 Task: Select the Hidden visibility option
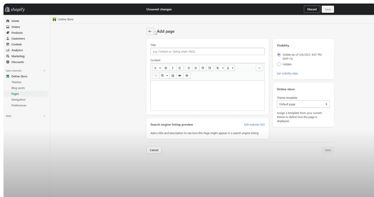(279, 64)
